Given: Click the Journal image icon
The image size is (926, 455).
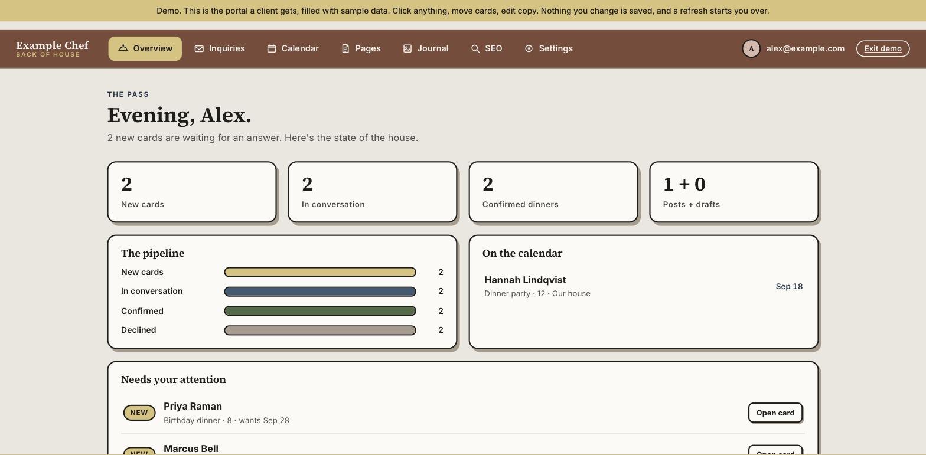Looking at the screenshot, I should pyautogui.click(x=407, y=48).
